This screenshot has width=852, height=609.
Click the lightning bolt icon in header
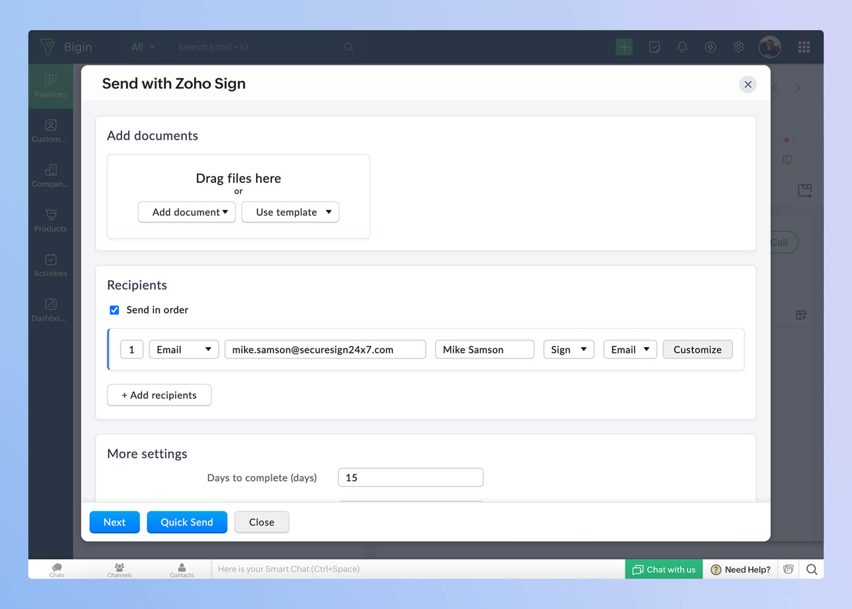(x=710, y=47)
